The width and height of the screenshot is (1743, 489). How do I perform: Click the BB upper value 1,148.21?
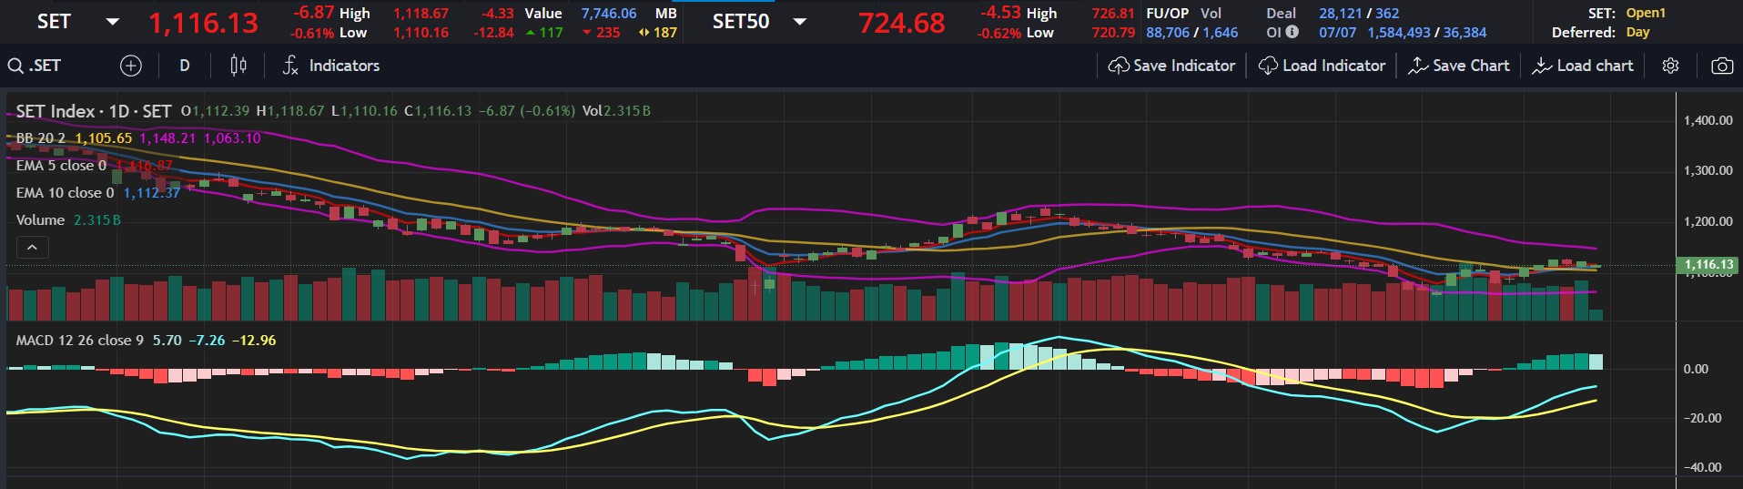point(167,138)
